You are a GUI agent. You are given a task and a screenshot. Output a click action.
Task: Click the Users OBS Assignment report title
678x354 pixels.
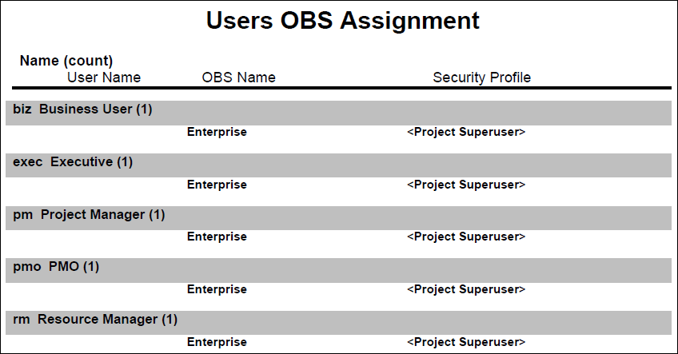(x=342, y=20)
